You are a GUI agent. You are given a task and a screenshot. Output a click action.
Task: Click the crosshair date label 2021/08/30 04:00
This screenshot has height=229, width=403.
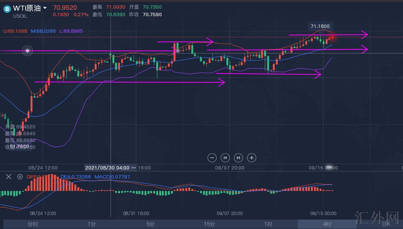coord(108,168)
